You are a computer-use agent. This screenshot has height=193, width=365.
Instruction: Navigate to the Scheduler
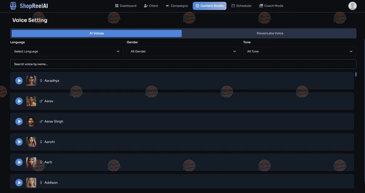point(241,6)
